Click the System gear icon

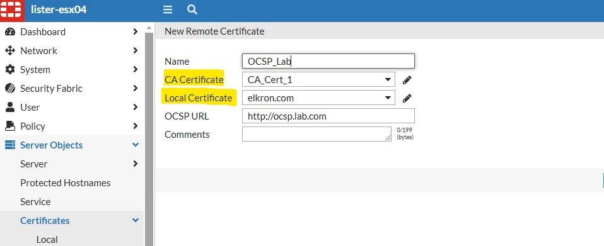coord(10,70)
